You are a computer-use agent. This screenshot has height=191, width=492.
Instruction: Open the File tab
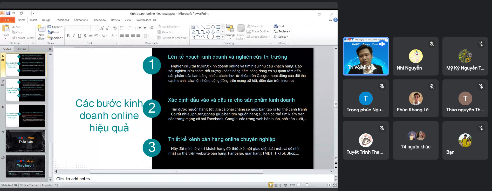pos(8,20)
